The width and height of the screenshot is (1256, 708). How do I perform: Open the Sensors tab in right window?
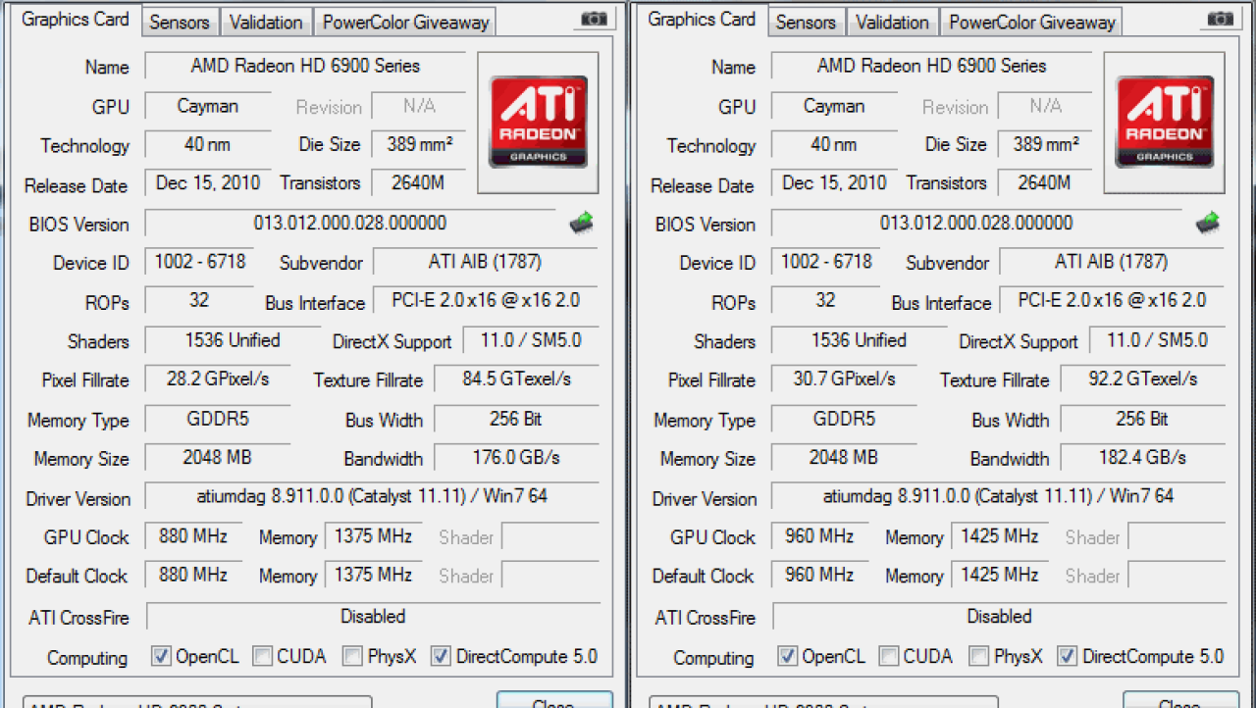(805, 22)
